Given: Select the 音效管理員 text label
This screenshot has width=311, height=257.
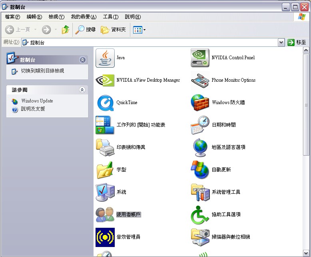Looking at the screenshot, I should pyautogui.click(x=128, y=237).
